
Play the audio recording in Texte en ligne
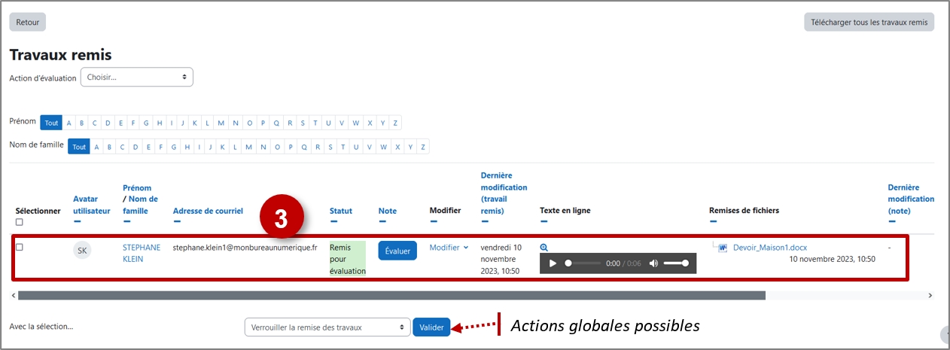[x=553, y=263]
